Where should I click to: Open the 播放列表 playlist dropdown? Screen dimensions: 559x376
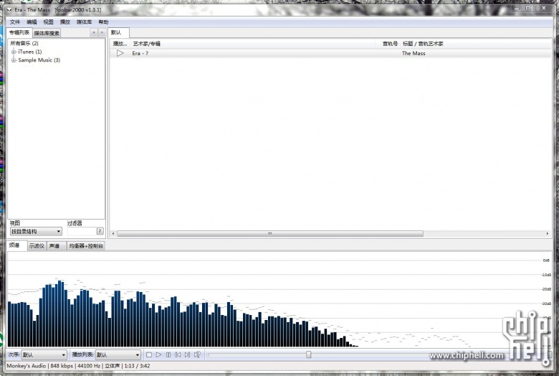pyautogui.click(x=118, y=354)
